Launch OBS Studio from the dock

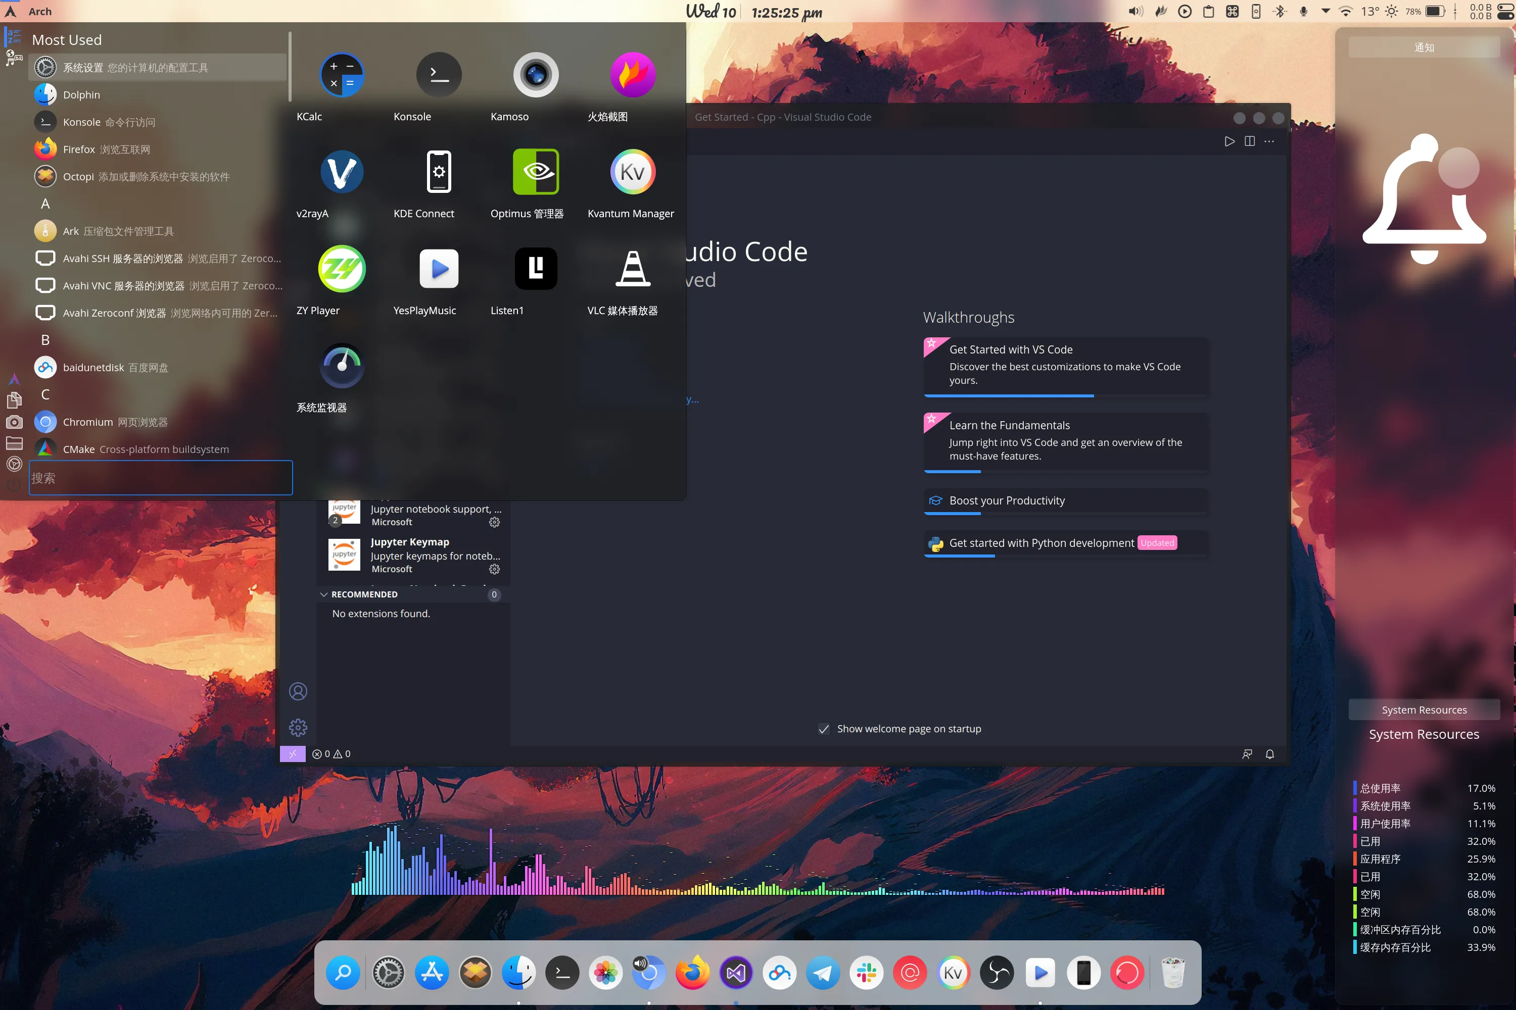(x=997, y=973)
